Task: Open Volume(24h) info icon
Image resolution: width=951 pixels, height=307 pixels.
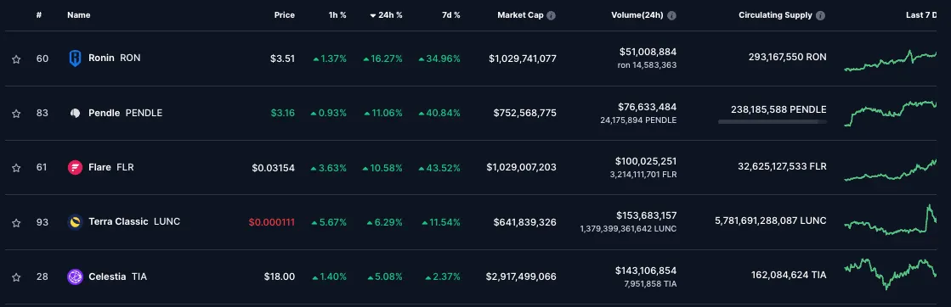Action: pos(672,16)
